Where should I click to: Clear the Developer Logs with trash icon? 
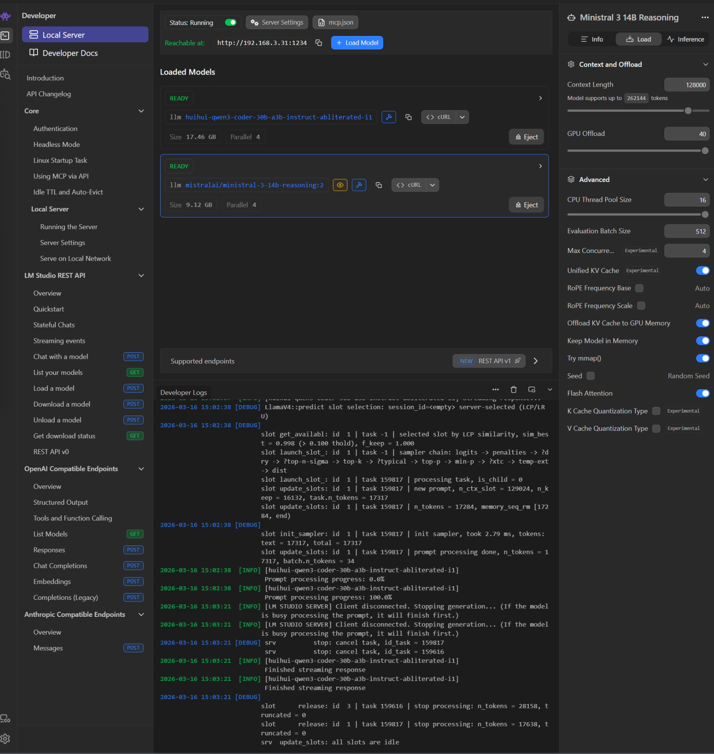514,390
